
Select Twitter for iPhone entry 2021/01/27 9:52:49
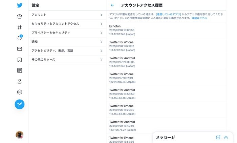click(x=166, y=78)
